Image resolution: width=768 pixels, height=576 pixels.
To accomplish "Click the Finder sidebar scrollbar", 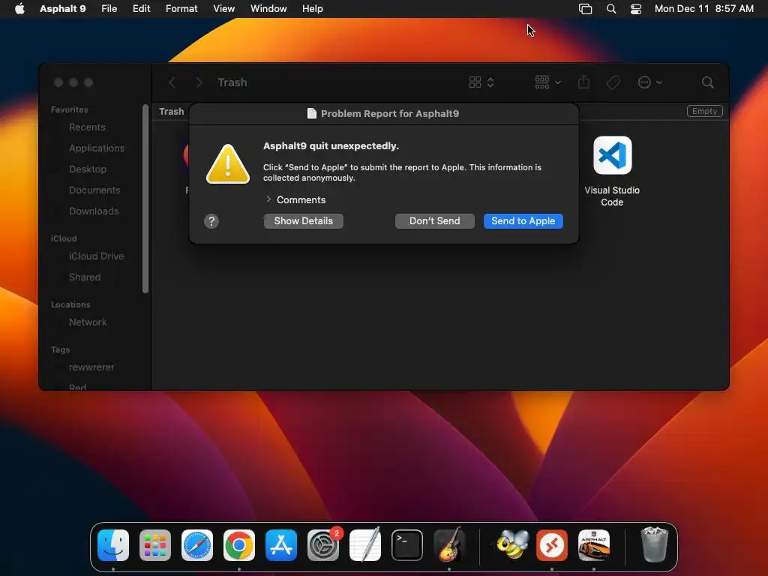I will (145, 198).
